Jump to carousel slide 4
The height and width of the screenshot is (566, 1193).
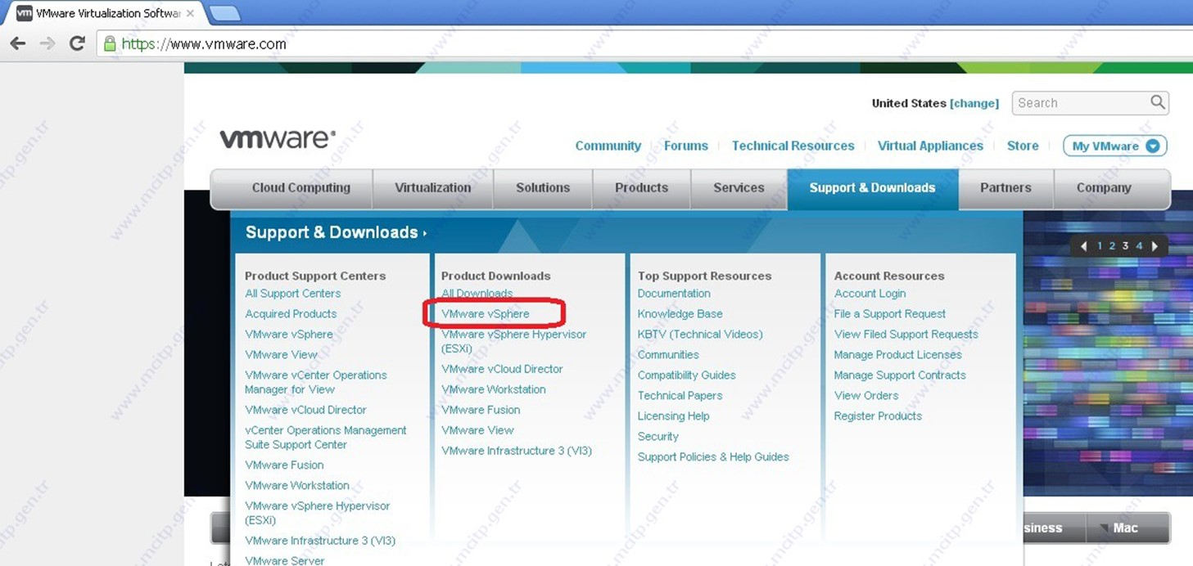click(x=1138, y=246)
